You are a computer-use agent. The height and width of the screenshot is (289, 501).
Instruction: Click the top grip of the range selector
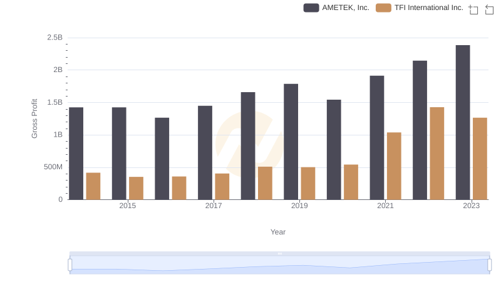279,253
